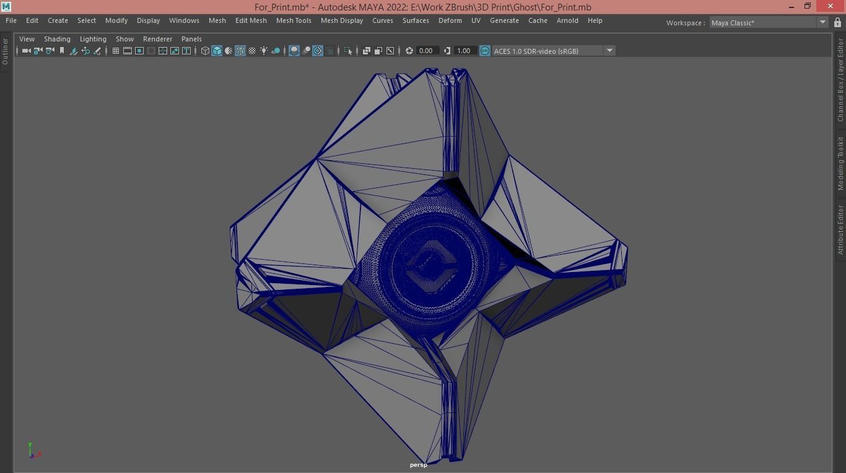Click the gamma value field 1.00
Image resolution: width=846 pixels, height=473 pixels.
point(465,51)
